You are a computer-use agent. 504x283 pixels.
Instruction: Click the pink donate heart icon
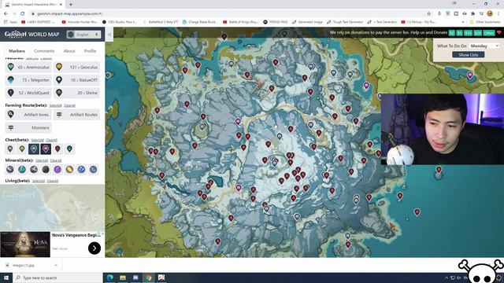coord(498,33)
